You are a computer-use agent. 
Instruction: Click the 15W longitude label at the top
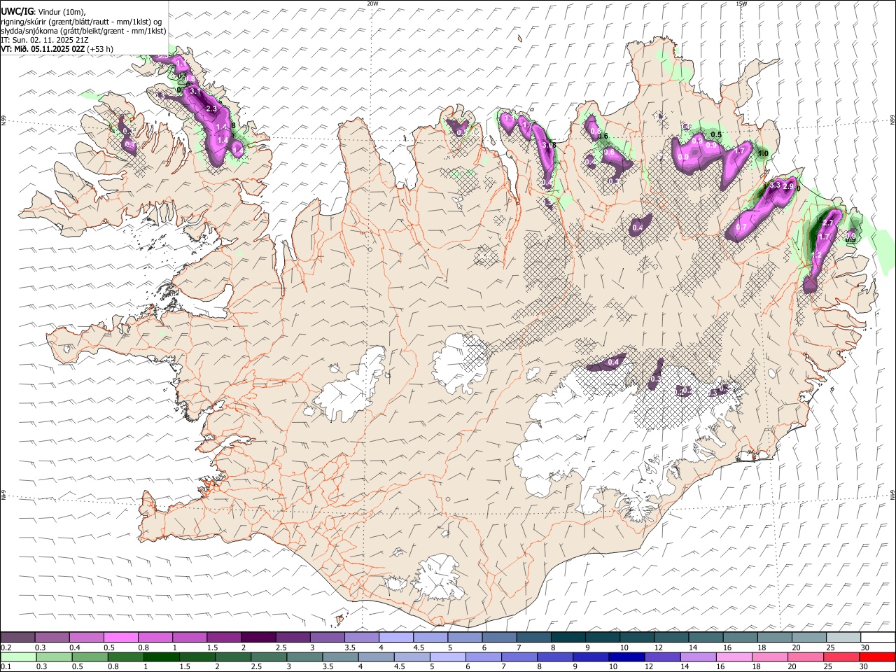pos(741,3)
